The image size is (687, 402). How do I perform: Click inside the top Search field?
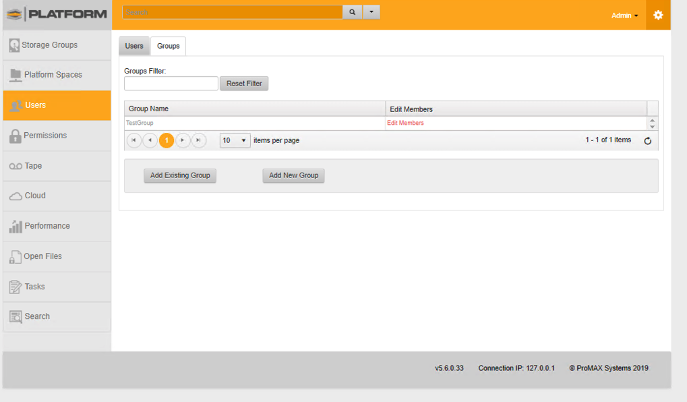[x=232, y=12]
